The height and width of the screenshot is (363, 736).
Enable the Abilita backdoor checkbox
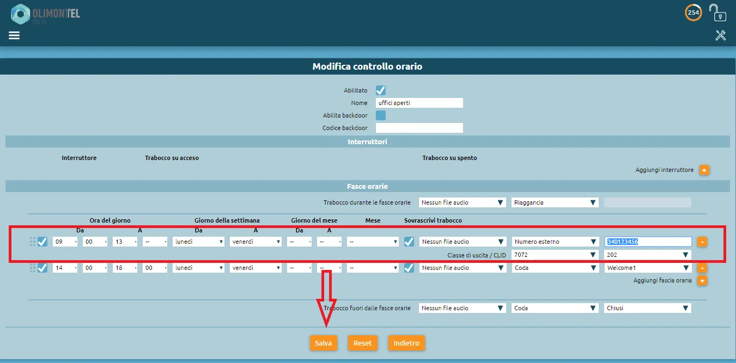pos(381,115)
